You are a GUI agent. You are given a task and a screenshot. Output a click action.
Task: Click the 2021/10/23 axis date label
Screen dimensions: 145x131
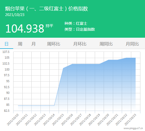point(130,120)
